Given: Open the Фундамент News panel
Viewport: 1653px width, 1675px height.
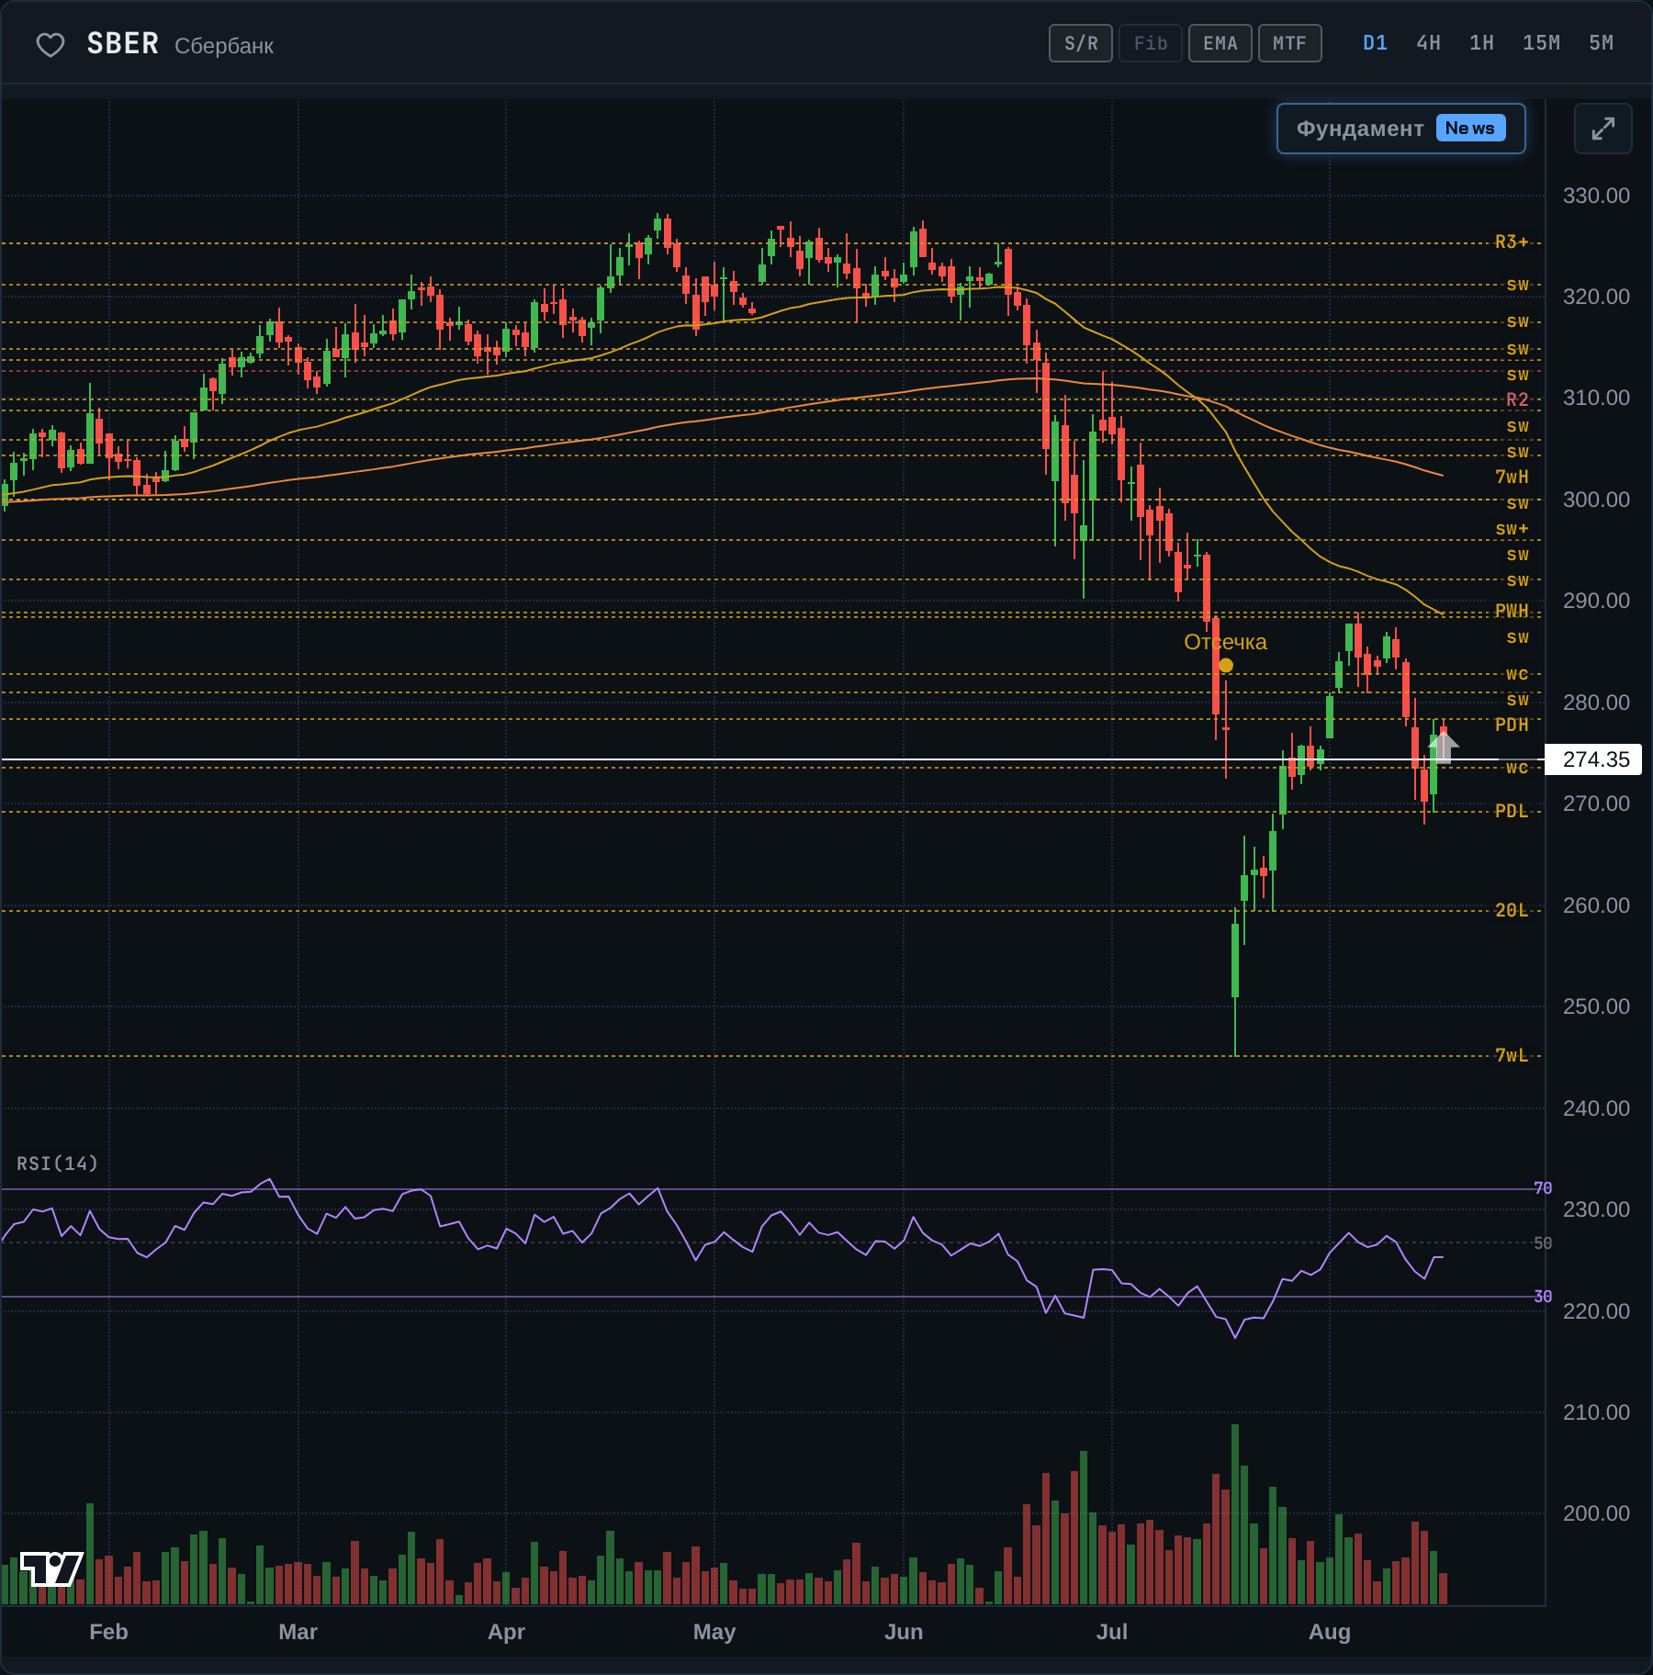Looking at the screenshot, I should coord(1400,129).
